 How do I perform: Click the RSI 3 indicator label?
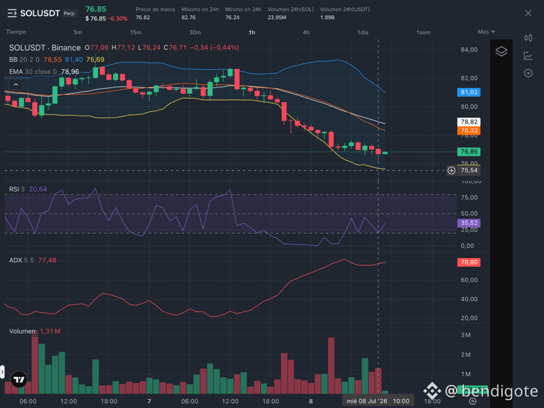coord(17,189)
